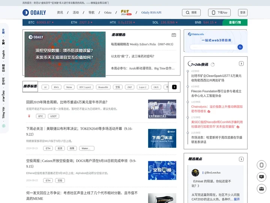Click the BTC tag under first article
Viewport: 270px width, 203px height.
click(40, 116)
